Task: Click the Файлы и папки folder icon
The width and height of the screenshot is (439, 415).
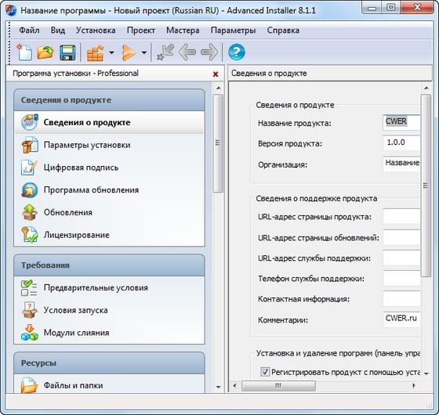Action: click(x=30, y=385)
